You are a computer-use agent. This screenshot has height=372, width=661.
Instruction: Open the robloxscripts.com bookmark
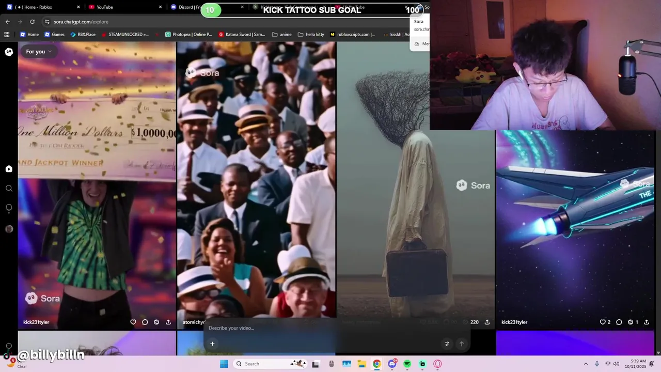(x=353, y=35)
